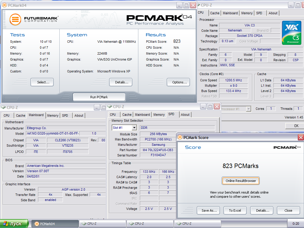Click Serial Number F3104DA7 value

(x=158, y=155)
